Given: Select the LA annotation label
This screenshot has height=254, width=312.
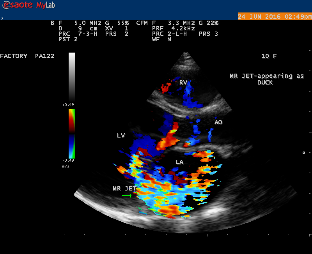Looking at the screenshot, I should coord(179,161).
